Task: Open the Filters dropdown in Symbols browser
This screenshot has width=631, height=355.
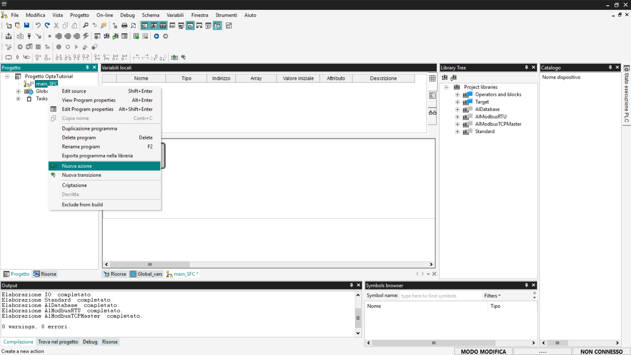Action: [492, 296]
